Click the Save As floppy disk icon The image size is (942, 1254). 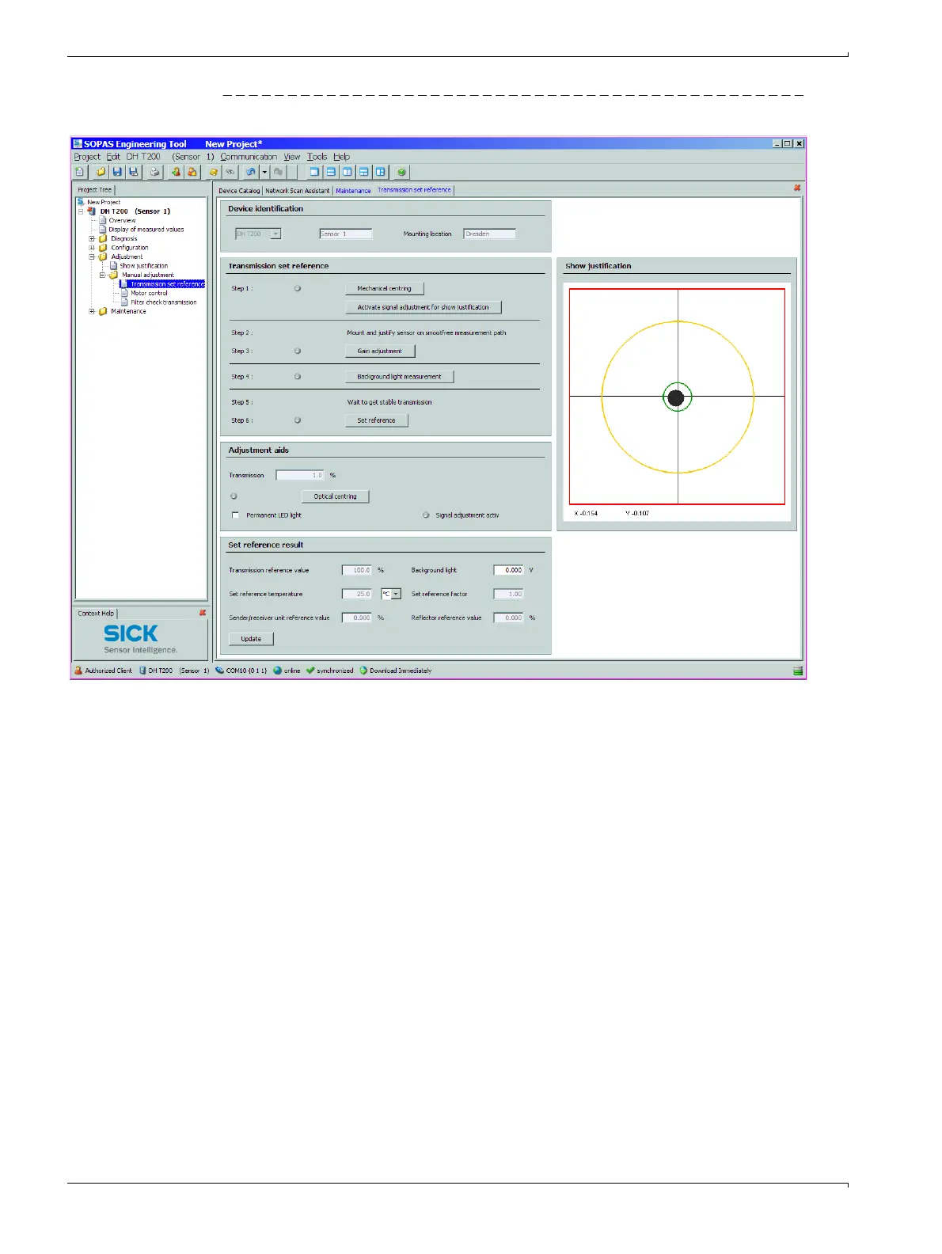click(x=133, y=172)
